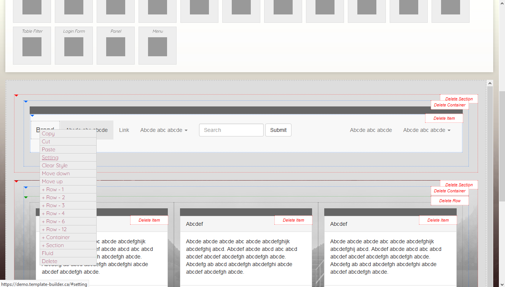
Task: Choose Move down in context menu
Action: (56, 173)
